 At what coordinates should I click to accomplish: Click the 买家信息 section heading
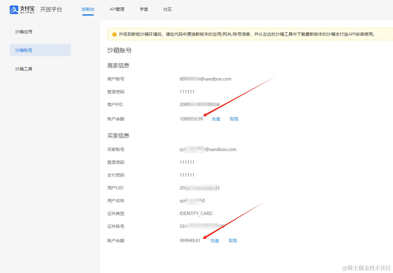click(x=118, y=136)
